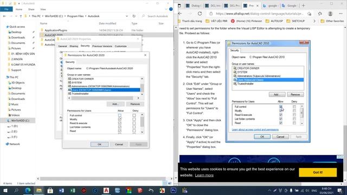Open the notification center icon
347x195 pixels.
[x=340, y=190]
